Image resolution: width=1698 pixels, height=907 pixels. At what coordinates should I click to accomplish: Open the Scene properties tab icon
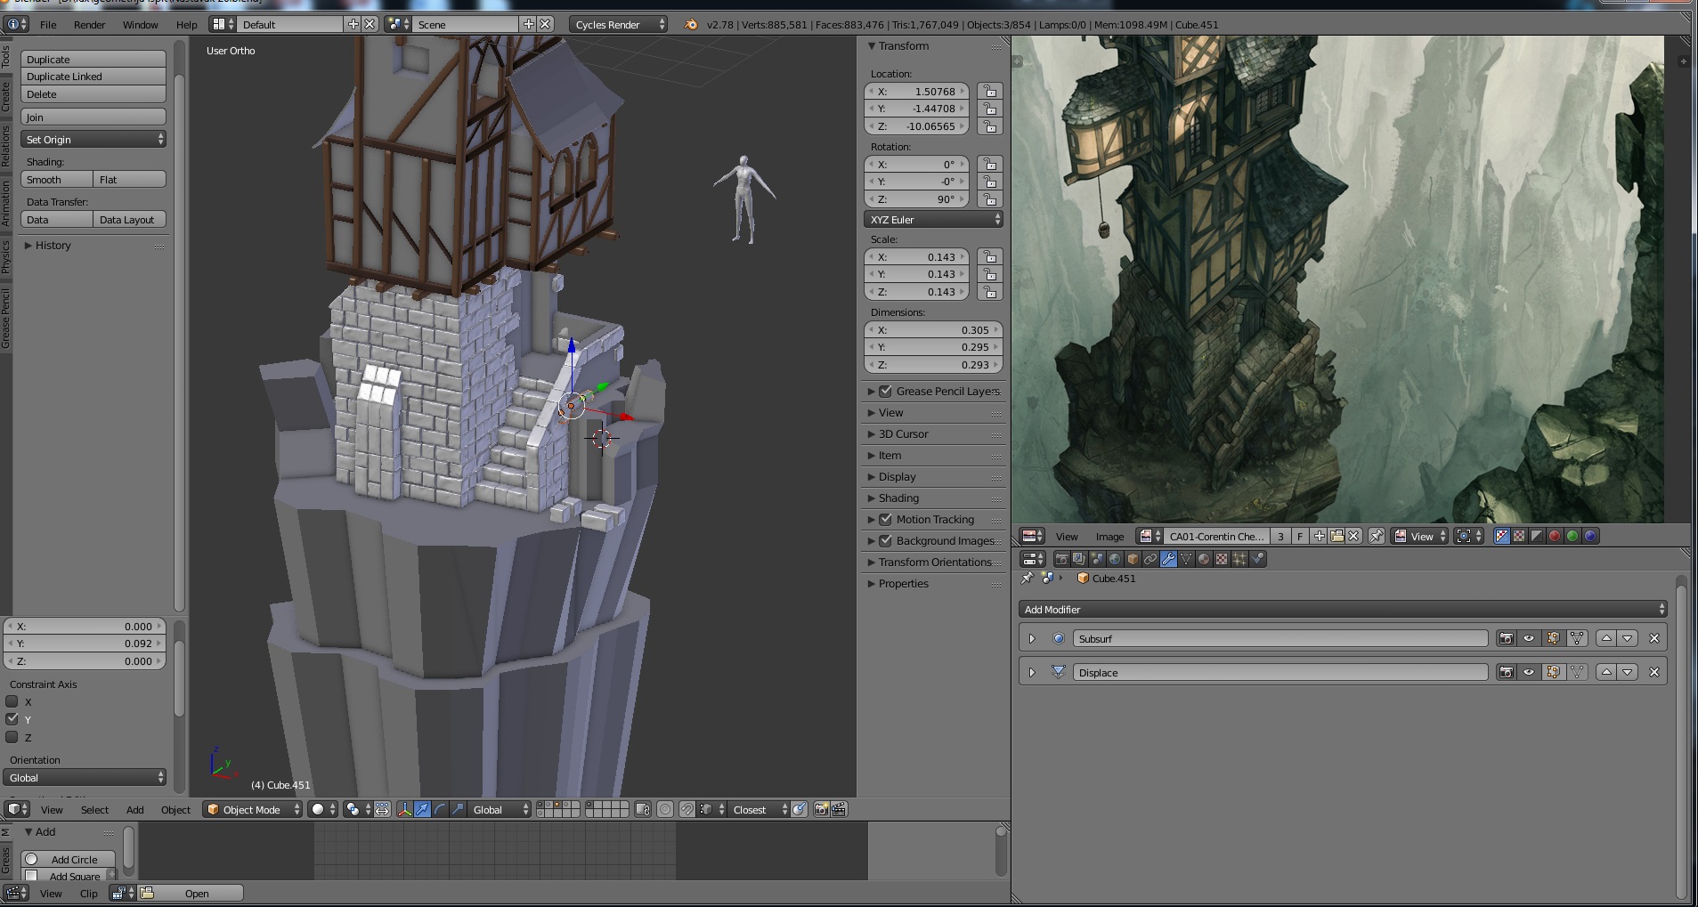1097,559
